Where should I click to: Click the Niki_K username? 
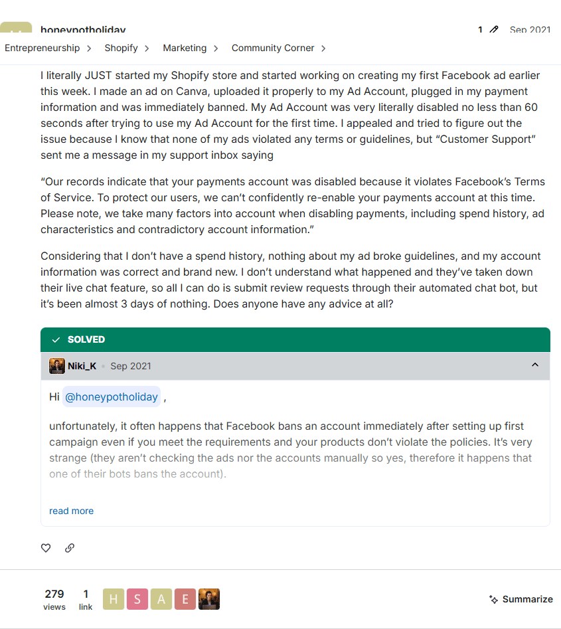coord(82,366)
